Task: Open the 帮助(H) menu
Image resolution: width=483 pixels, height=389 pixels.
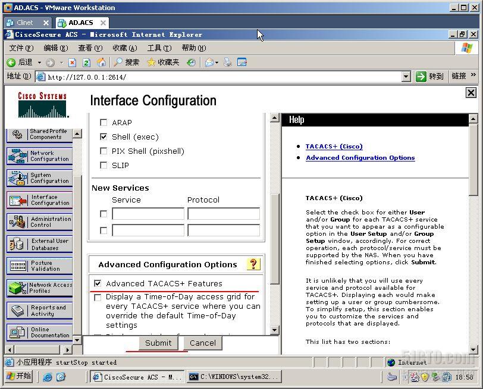Action: (194, 48)
